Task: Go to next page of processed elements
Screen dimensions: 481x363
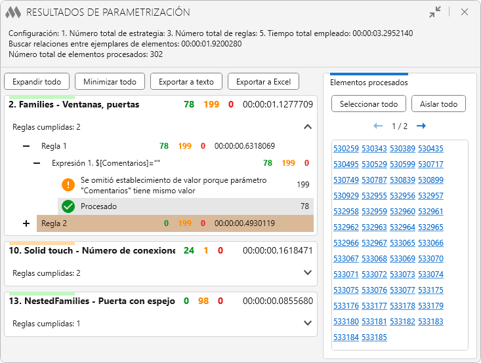Action: (x=421, y=126)
